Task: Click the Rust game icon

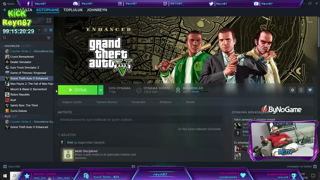Action: coord(7,100)
